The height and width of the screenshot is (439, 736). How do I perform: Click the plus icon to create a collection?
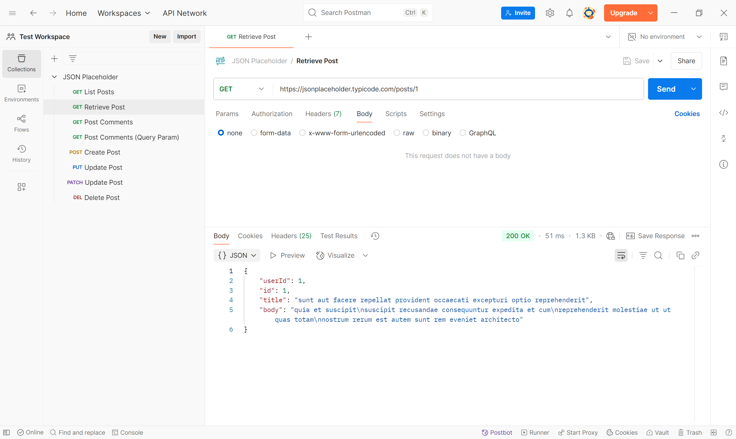click(x=54, y=59)
